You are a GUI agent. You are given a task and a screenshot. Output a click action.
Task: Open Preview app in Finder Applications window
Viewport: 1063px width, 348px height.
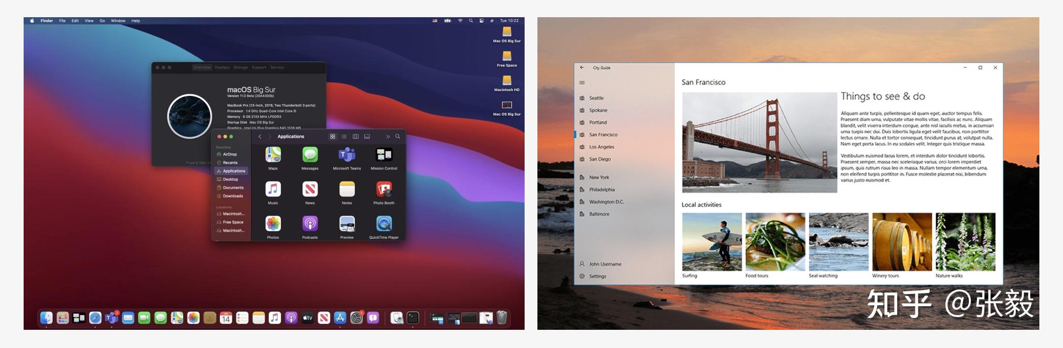pos(347,224)
